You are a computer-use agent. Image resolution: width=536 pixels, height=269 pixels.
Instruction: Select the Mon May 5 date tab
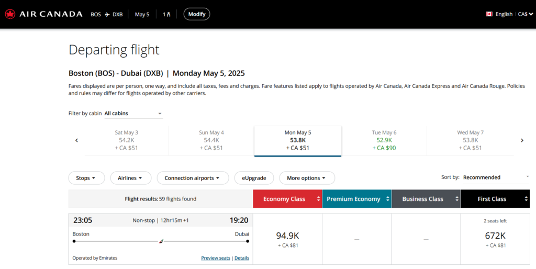click(298, 140)
